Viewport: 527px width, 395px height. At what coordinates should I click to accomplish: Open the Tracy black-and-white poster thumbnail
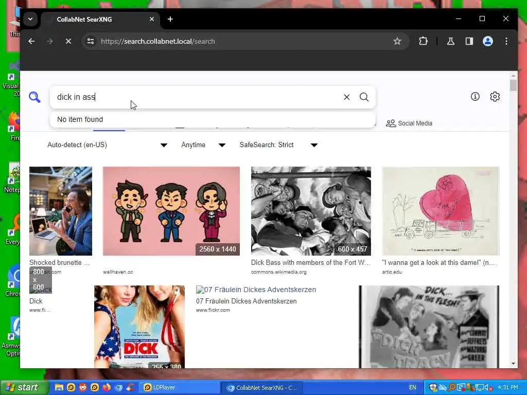(429, 327)
